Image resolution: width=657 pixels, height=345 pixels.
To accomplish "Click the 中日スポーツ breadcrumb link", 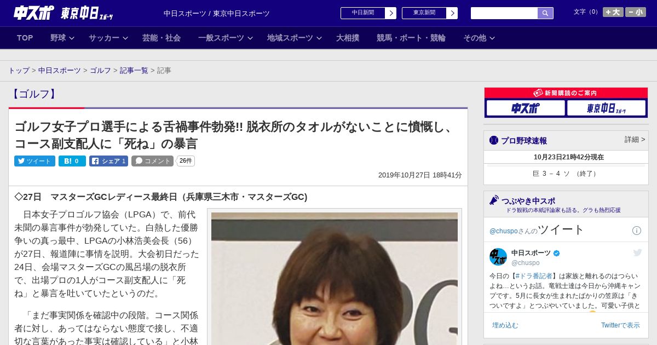I will click(x=60, y=71).
